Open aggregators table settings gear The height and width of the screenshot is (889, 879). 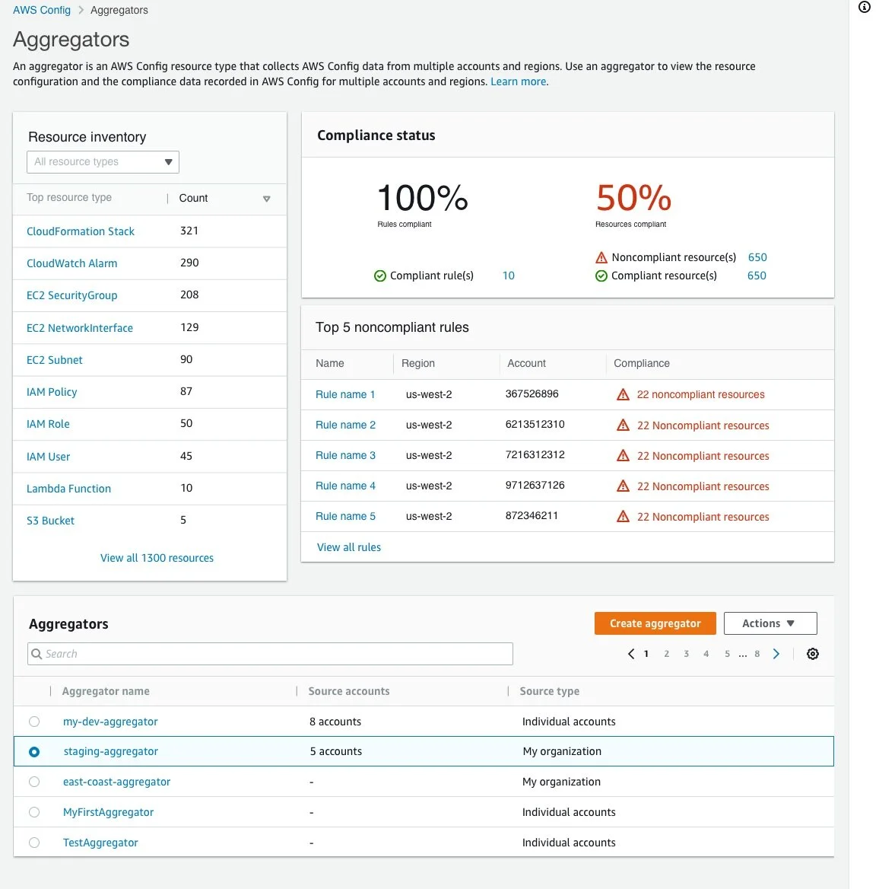pos(812,654)
